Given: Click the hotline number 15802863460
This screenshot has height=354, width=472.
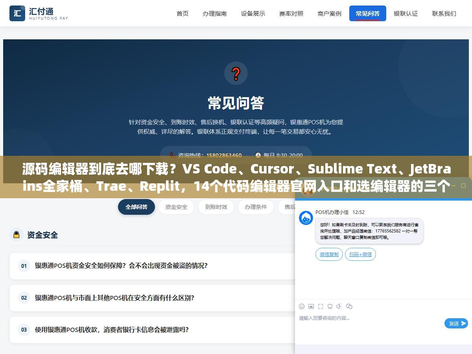Looking at the screenshot, I should [224, 155].
